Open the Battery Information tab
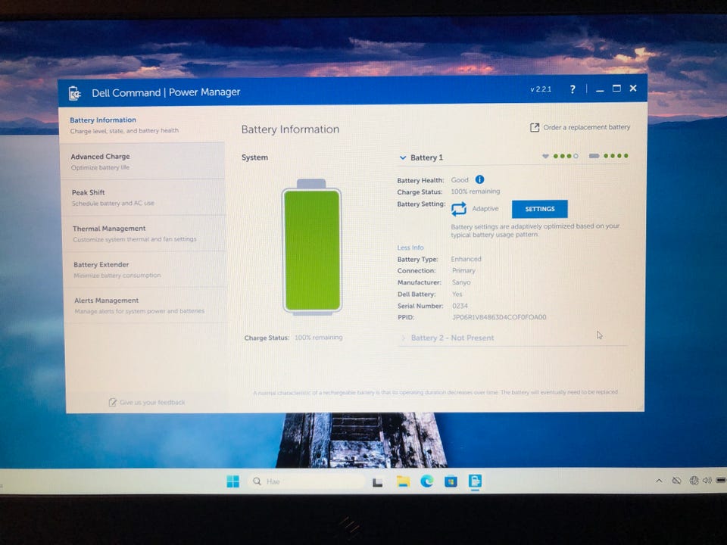Image resolution: width=727 pixels, height=545 pixels. 142,125
